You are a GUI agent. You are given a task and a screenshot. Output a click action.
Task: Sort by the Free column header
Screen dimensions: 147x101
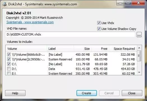pyautogui.click(x=100, y=49)
